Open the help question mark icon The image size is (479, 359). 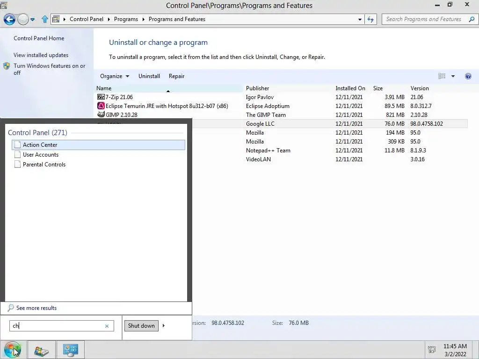point(468,76)
